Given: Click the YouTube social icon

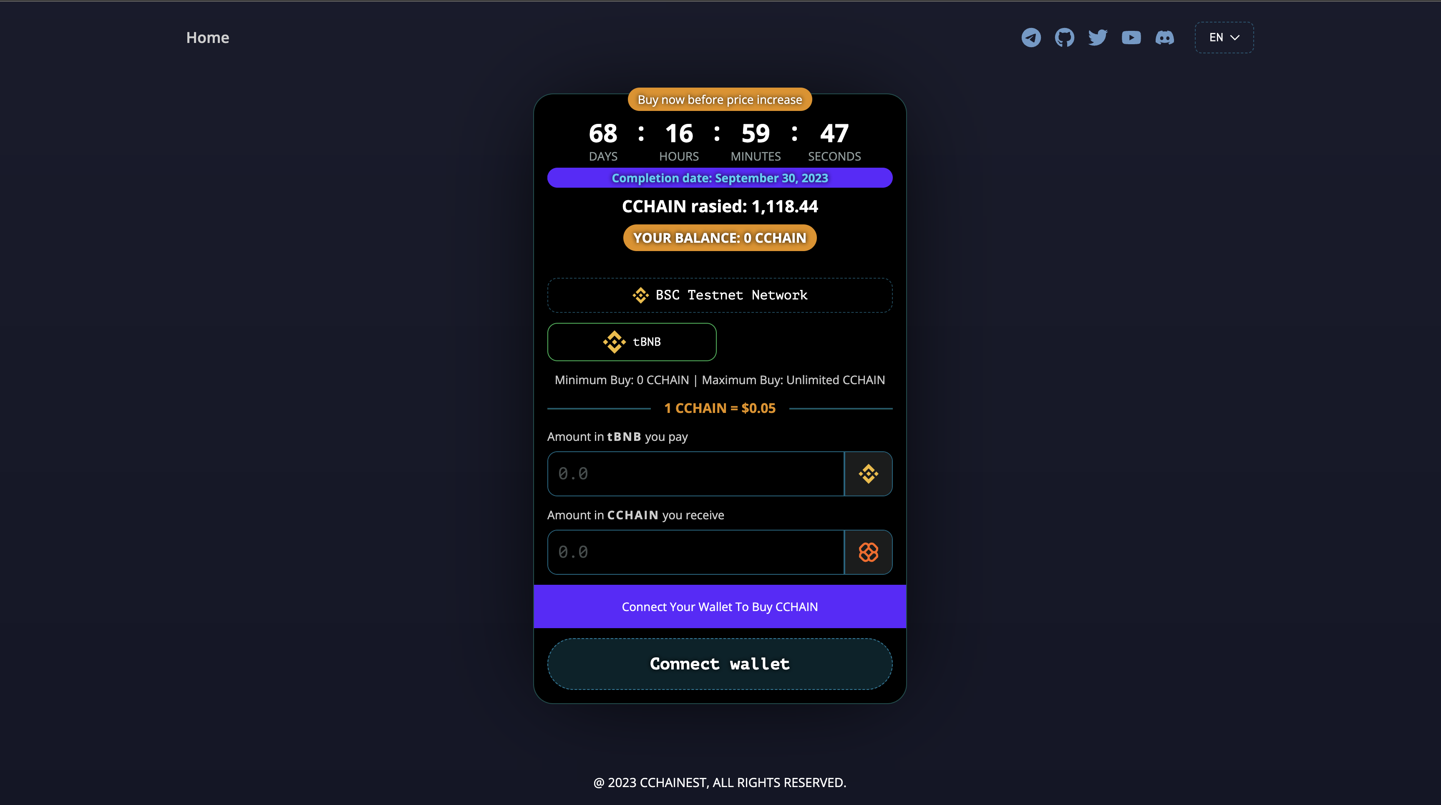Looking at the screenshot, I should [1131, 38].
